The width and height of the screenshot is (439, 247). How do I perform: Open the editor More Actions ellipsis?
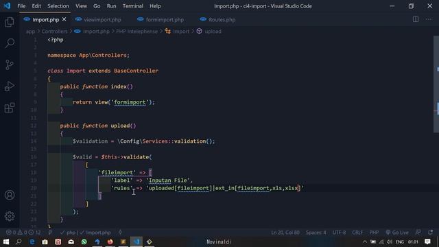tap(429, 19)
